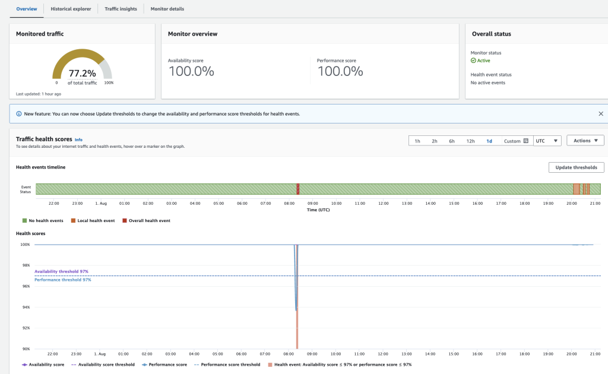Click the No health events green legend marker

(x=25, y=220)
